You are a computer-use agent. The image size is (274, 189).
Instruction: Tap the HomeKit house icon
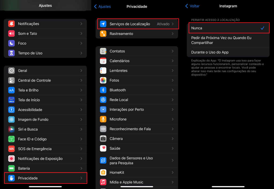click(x=103, y=173)
